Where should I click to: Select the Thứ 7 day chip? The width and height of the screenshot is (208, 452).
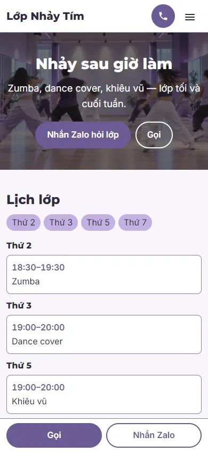click(x=135, y=223)
